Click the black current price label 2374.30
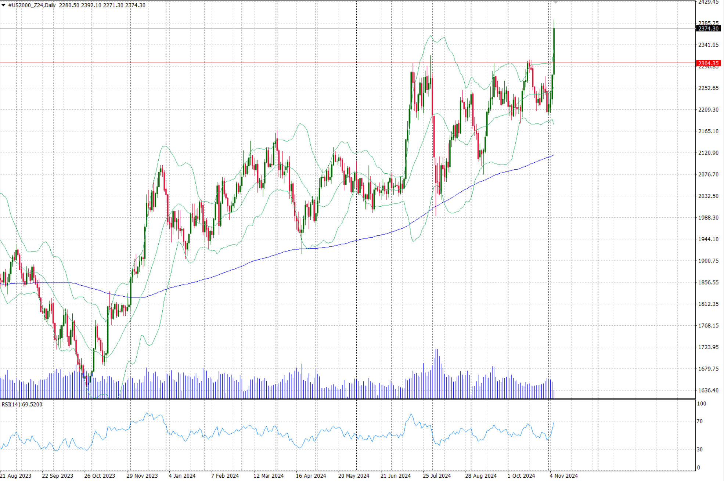 (x=708, y=28)
